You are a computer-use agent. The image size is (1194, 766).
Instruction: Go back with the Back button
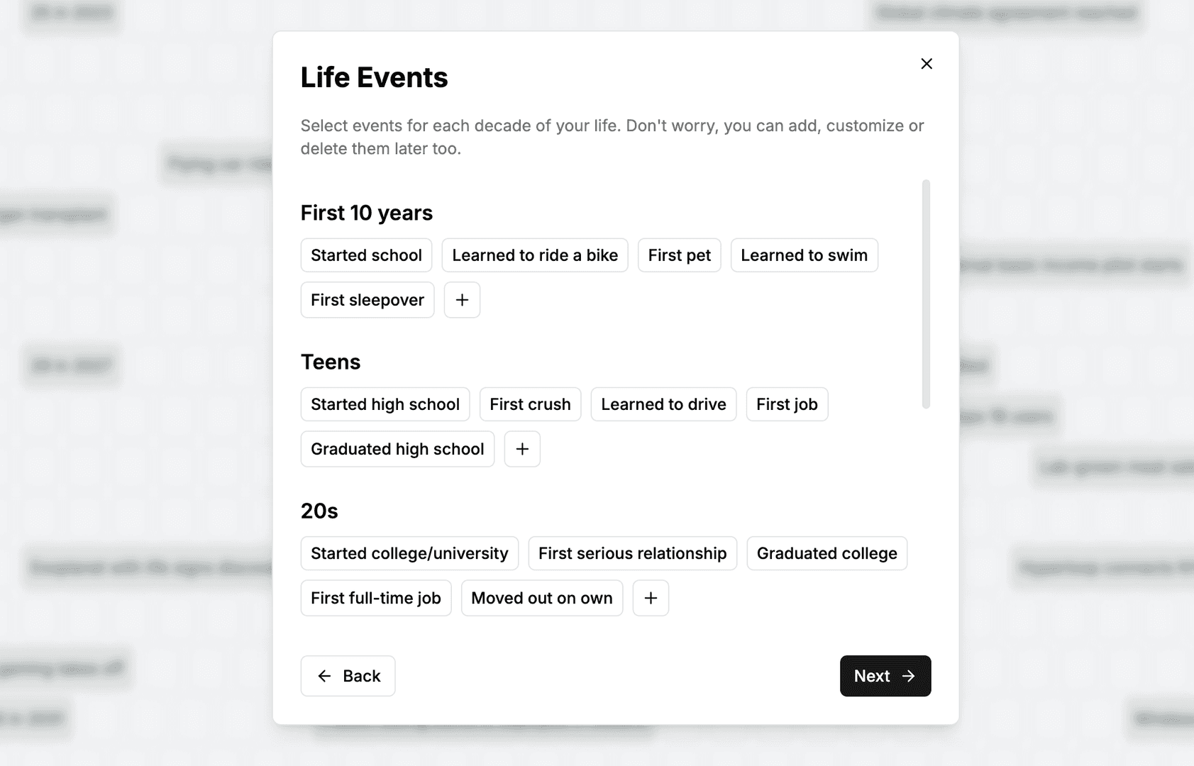pyautogui.click(x=348, y=676)
